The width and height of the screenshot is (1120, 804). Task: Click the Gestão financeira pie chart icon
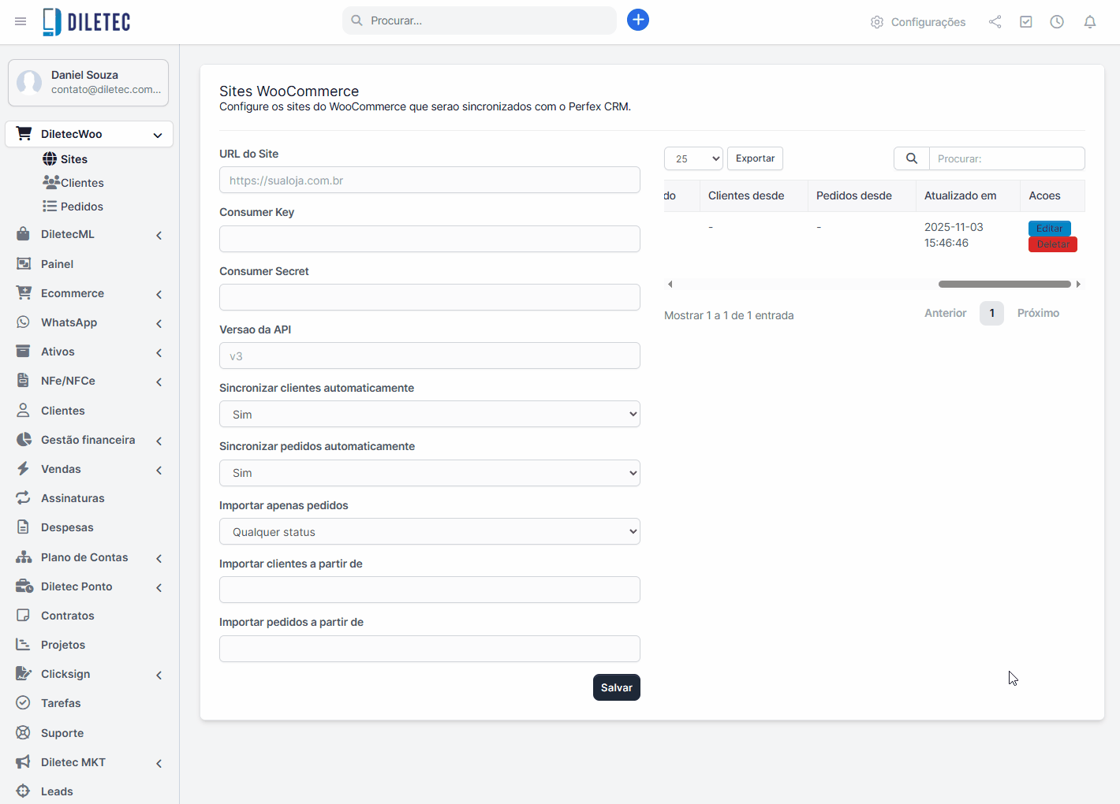tap(24, 440)
